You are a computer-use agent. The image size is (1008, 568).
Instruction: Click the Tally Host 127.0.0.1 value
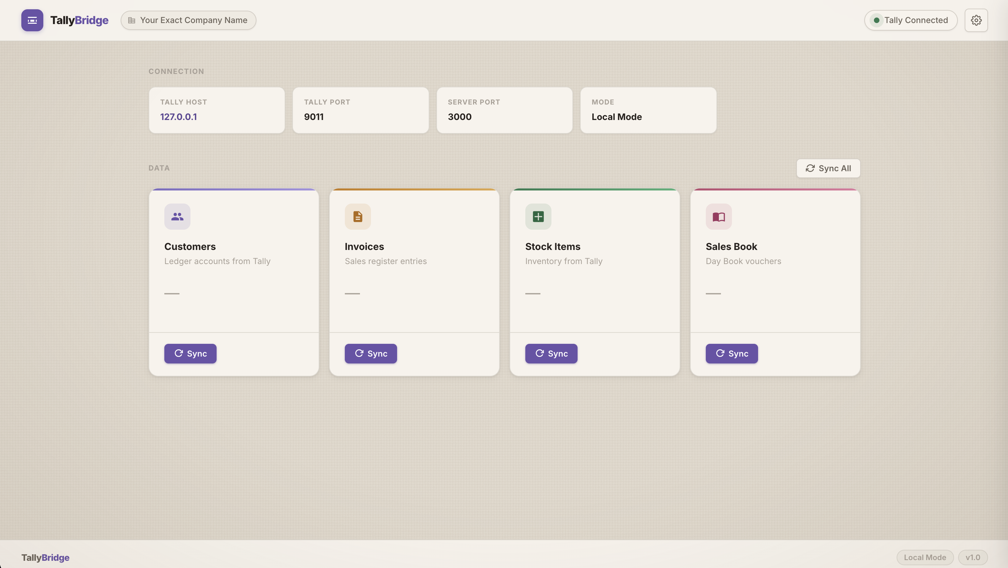pos(178,117)
